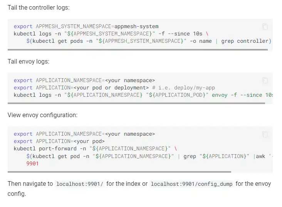Image resolution: width=282 pixels, height=207 pixels.
Task: Copy the envoy configuration code block
Action: point(265,134)
